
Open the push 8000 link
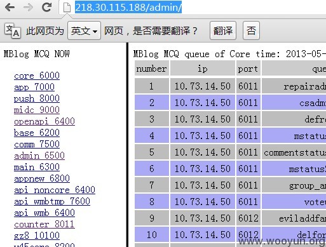37,98
